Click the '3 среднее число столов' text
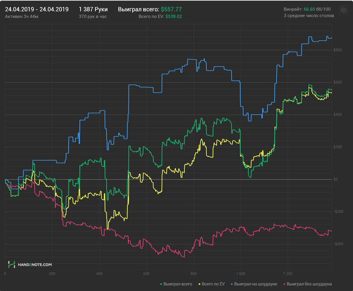 [309, 16]
